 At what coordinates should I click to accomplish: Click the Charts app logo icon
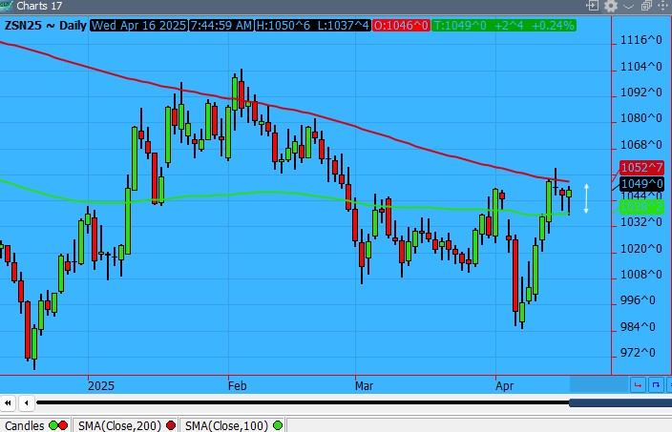(x=6, y=6)
